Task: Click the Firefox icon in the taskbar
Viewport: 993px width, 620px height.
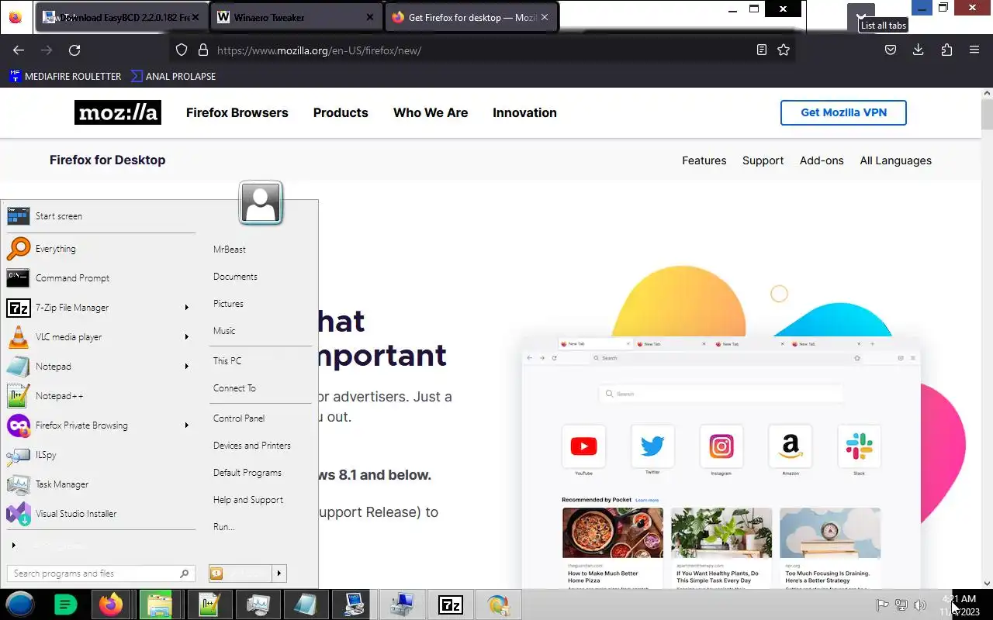Action: pos(112,604)
